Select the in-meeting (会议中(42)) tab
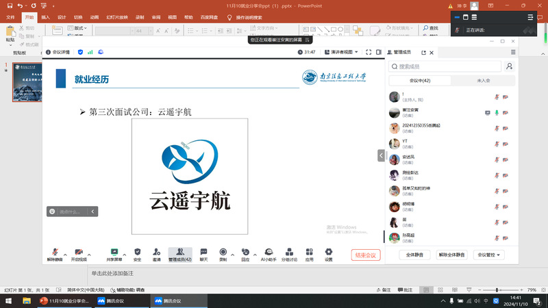Screen dimensions: 548x308 coord(420,81)
